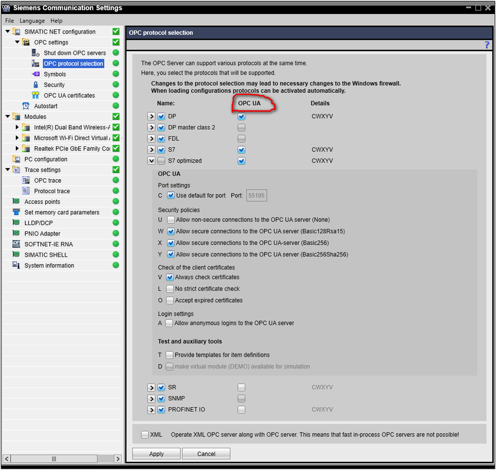Uncheck Use default for port
The image size is (496, 470).
(x=171, y=196)
